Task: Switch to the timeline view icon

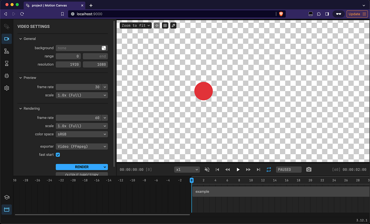Action: pyautogui.click(x=6, y=210)
